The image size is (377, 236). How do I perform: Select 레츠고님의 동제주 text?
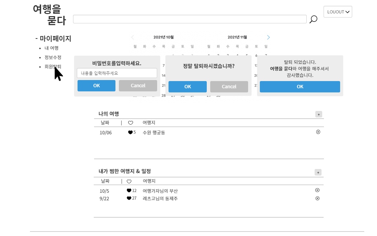(x=160, y=199)
